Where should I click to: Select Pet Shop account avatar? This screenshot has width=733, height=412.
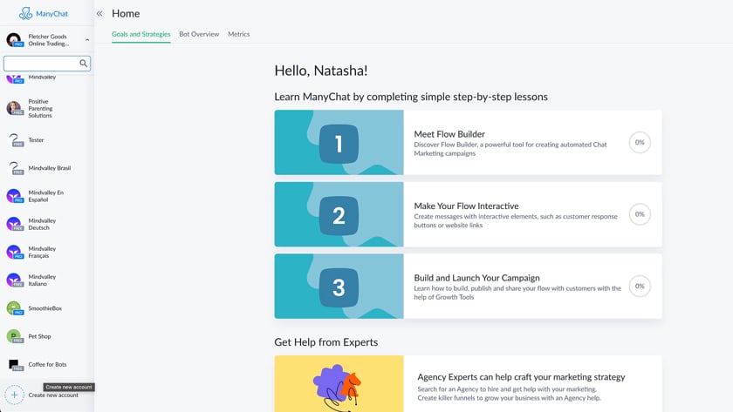tap(14, 336)
